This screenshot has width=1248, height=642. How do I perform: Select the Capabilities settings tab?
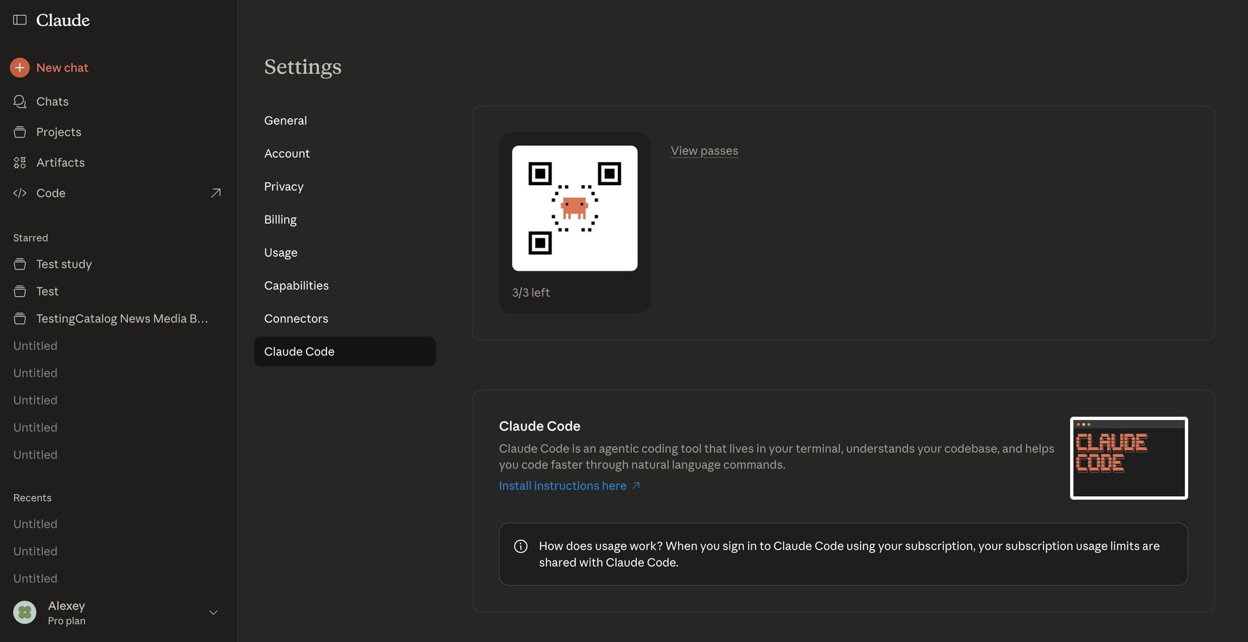(x=296, y=285)
